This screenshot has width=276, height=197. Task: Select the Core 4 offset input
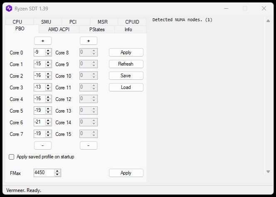coord(39,99)
